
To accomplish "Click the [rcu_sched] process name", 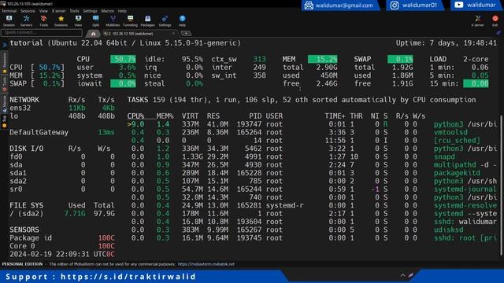I will click(457, 140).
